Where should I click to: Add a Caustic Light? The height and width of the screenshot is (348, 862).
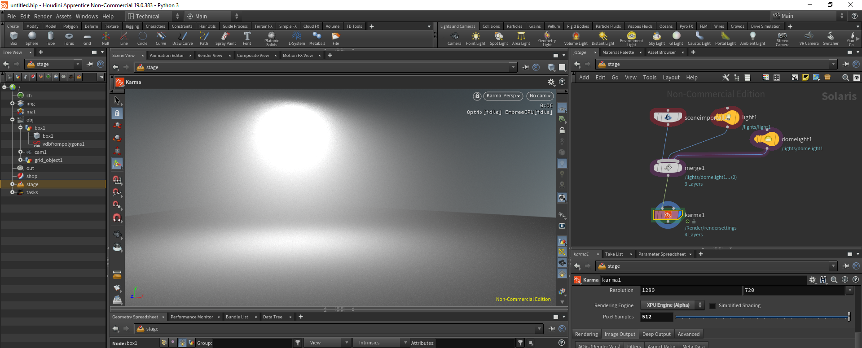(x=699, y=39)
